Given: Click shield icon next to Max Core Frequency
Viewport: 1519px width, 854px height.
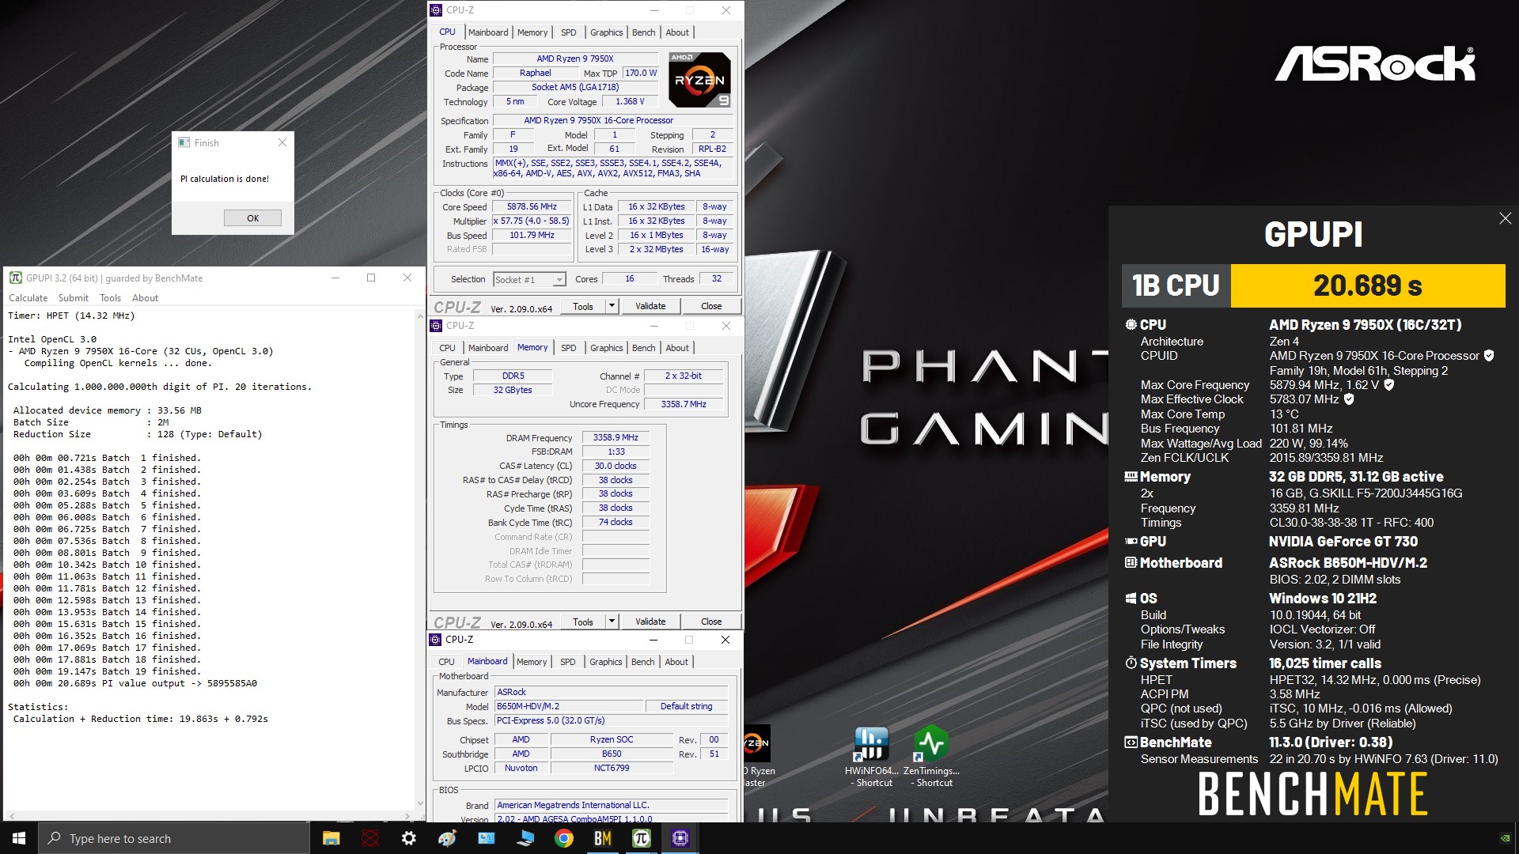Looking at the screenshot, I should tap(1388, 385).
